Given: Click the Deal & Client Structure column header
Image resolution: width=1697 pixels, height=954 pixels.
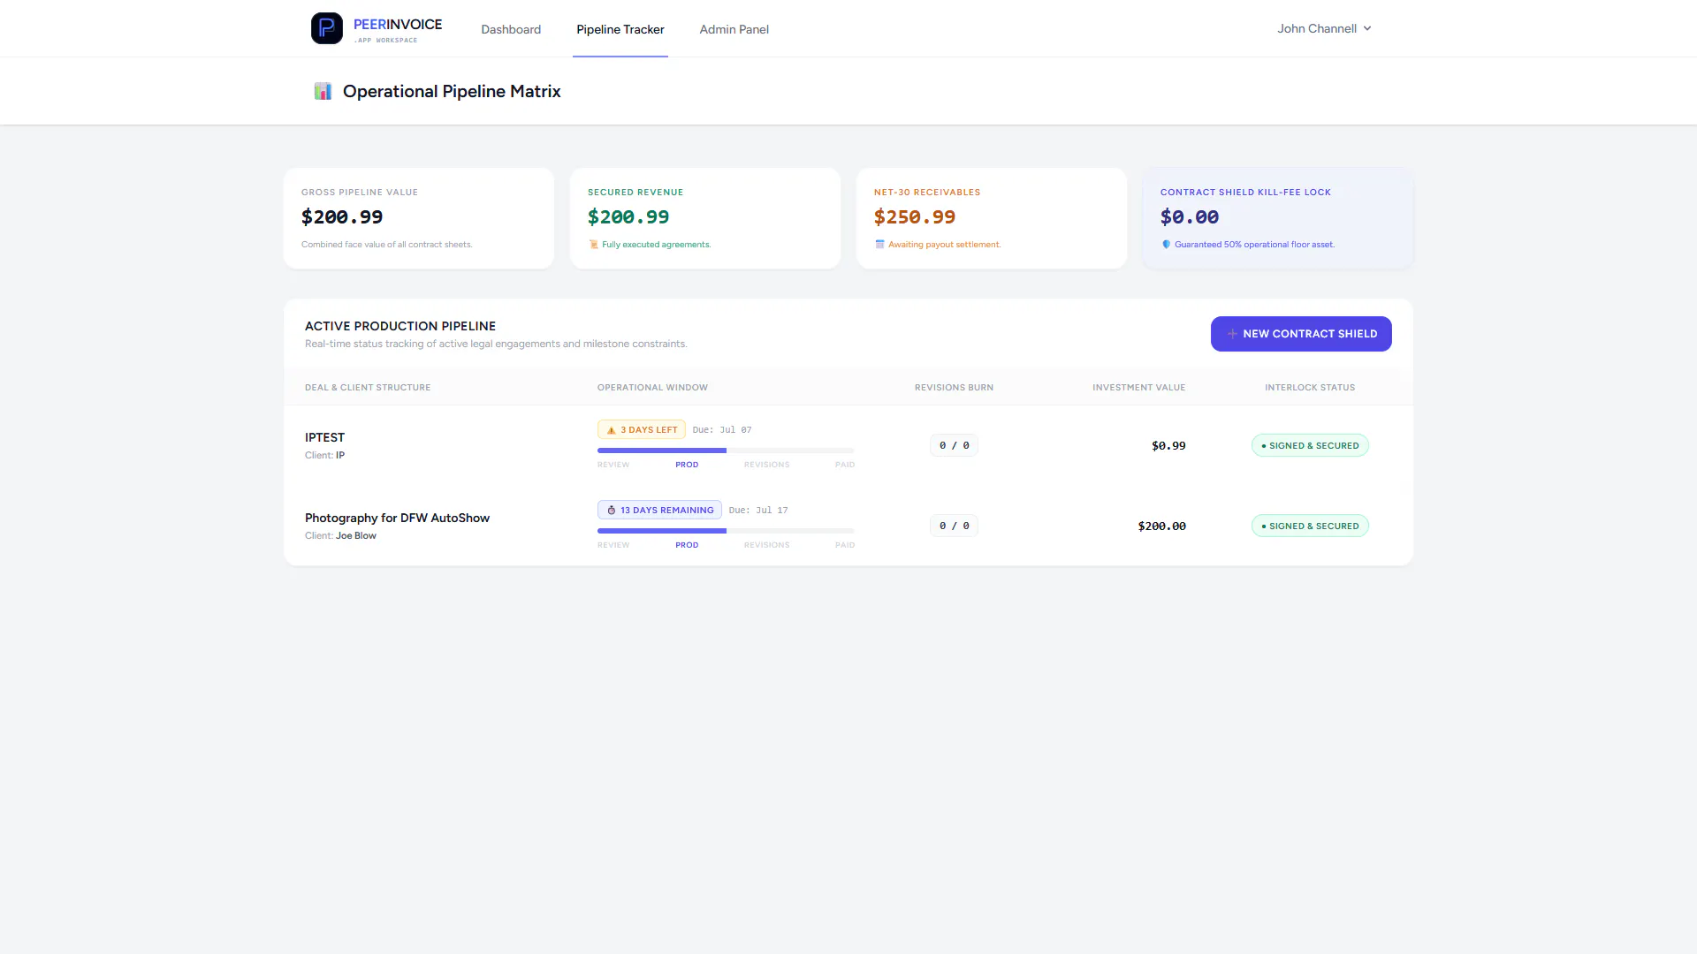Looking at the screenshot, I should pos(368,387).
